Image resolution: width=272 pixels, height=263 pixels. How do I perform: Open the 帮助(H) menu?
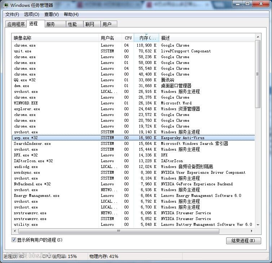(71, 14)
